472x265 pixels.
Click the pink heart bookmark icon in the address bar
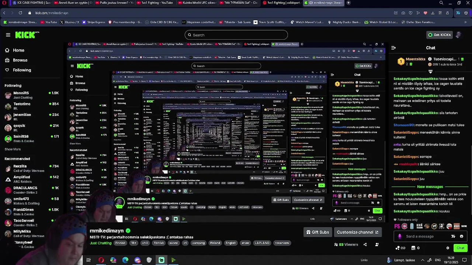[425, 13]
